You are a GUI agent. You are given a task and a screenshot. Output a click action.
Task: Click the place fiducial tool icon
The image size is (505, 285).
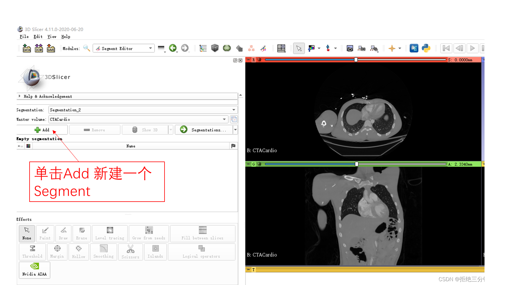(x=328, y=48)
